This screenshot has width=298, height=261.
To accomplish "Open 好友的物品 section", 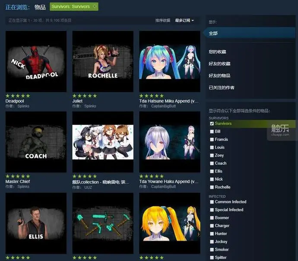I will point(219,76).
